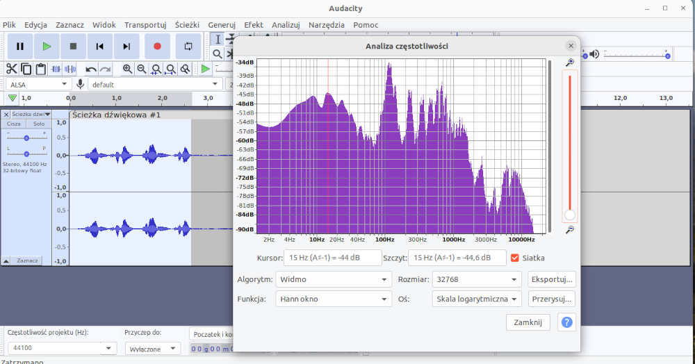Open the Ścieżki menu
695x364 pixels.
pyautogui.click(x=187, y=25)
